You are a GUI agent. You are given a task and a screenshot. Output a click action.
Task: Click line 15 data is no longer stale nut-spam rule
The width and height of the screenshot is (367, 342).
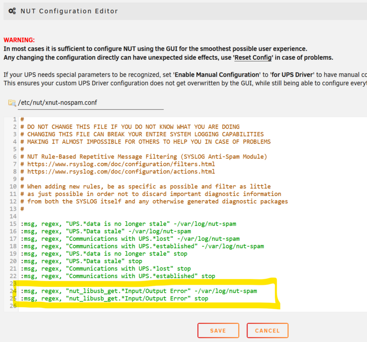point(129,224)
